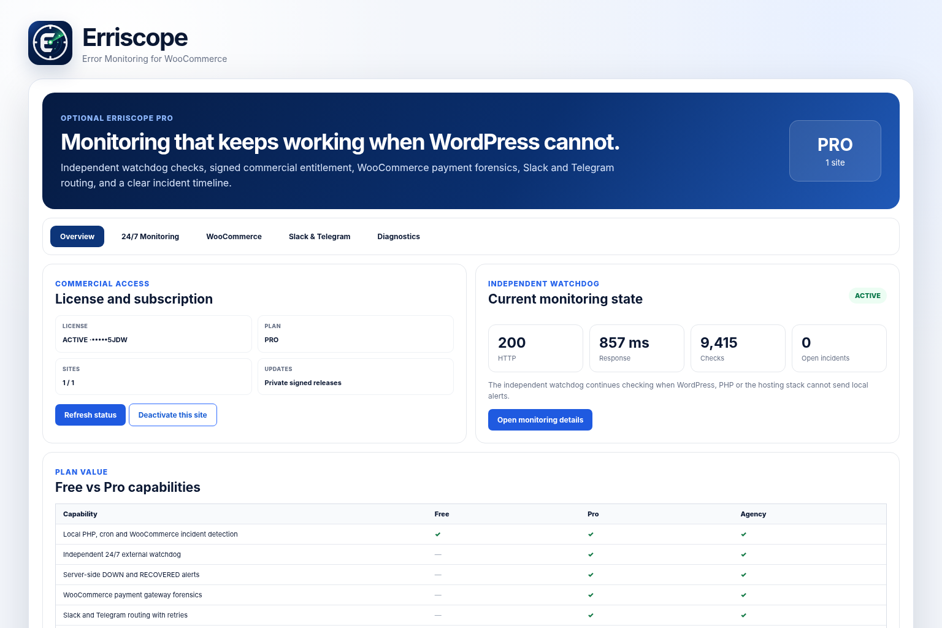The width and height of the screenshot is (942, 628).
Task: Click the independent watchdog description paragraph
Action: click(678, 391)
